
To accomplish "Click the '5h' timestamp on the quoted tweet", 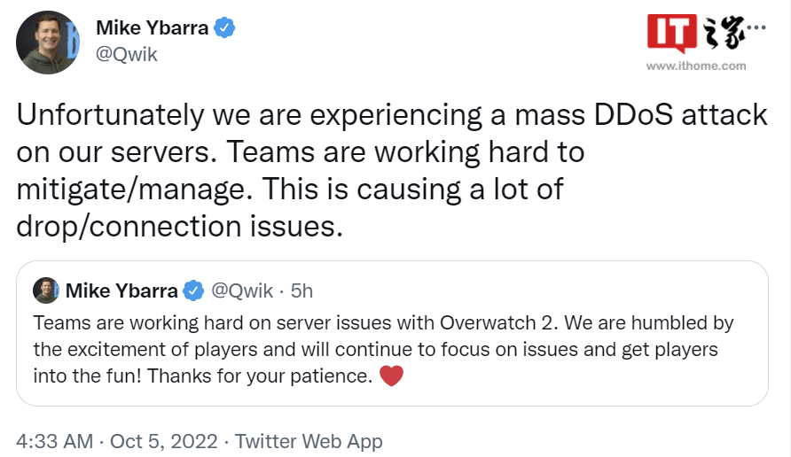I will point(302,290).
